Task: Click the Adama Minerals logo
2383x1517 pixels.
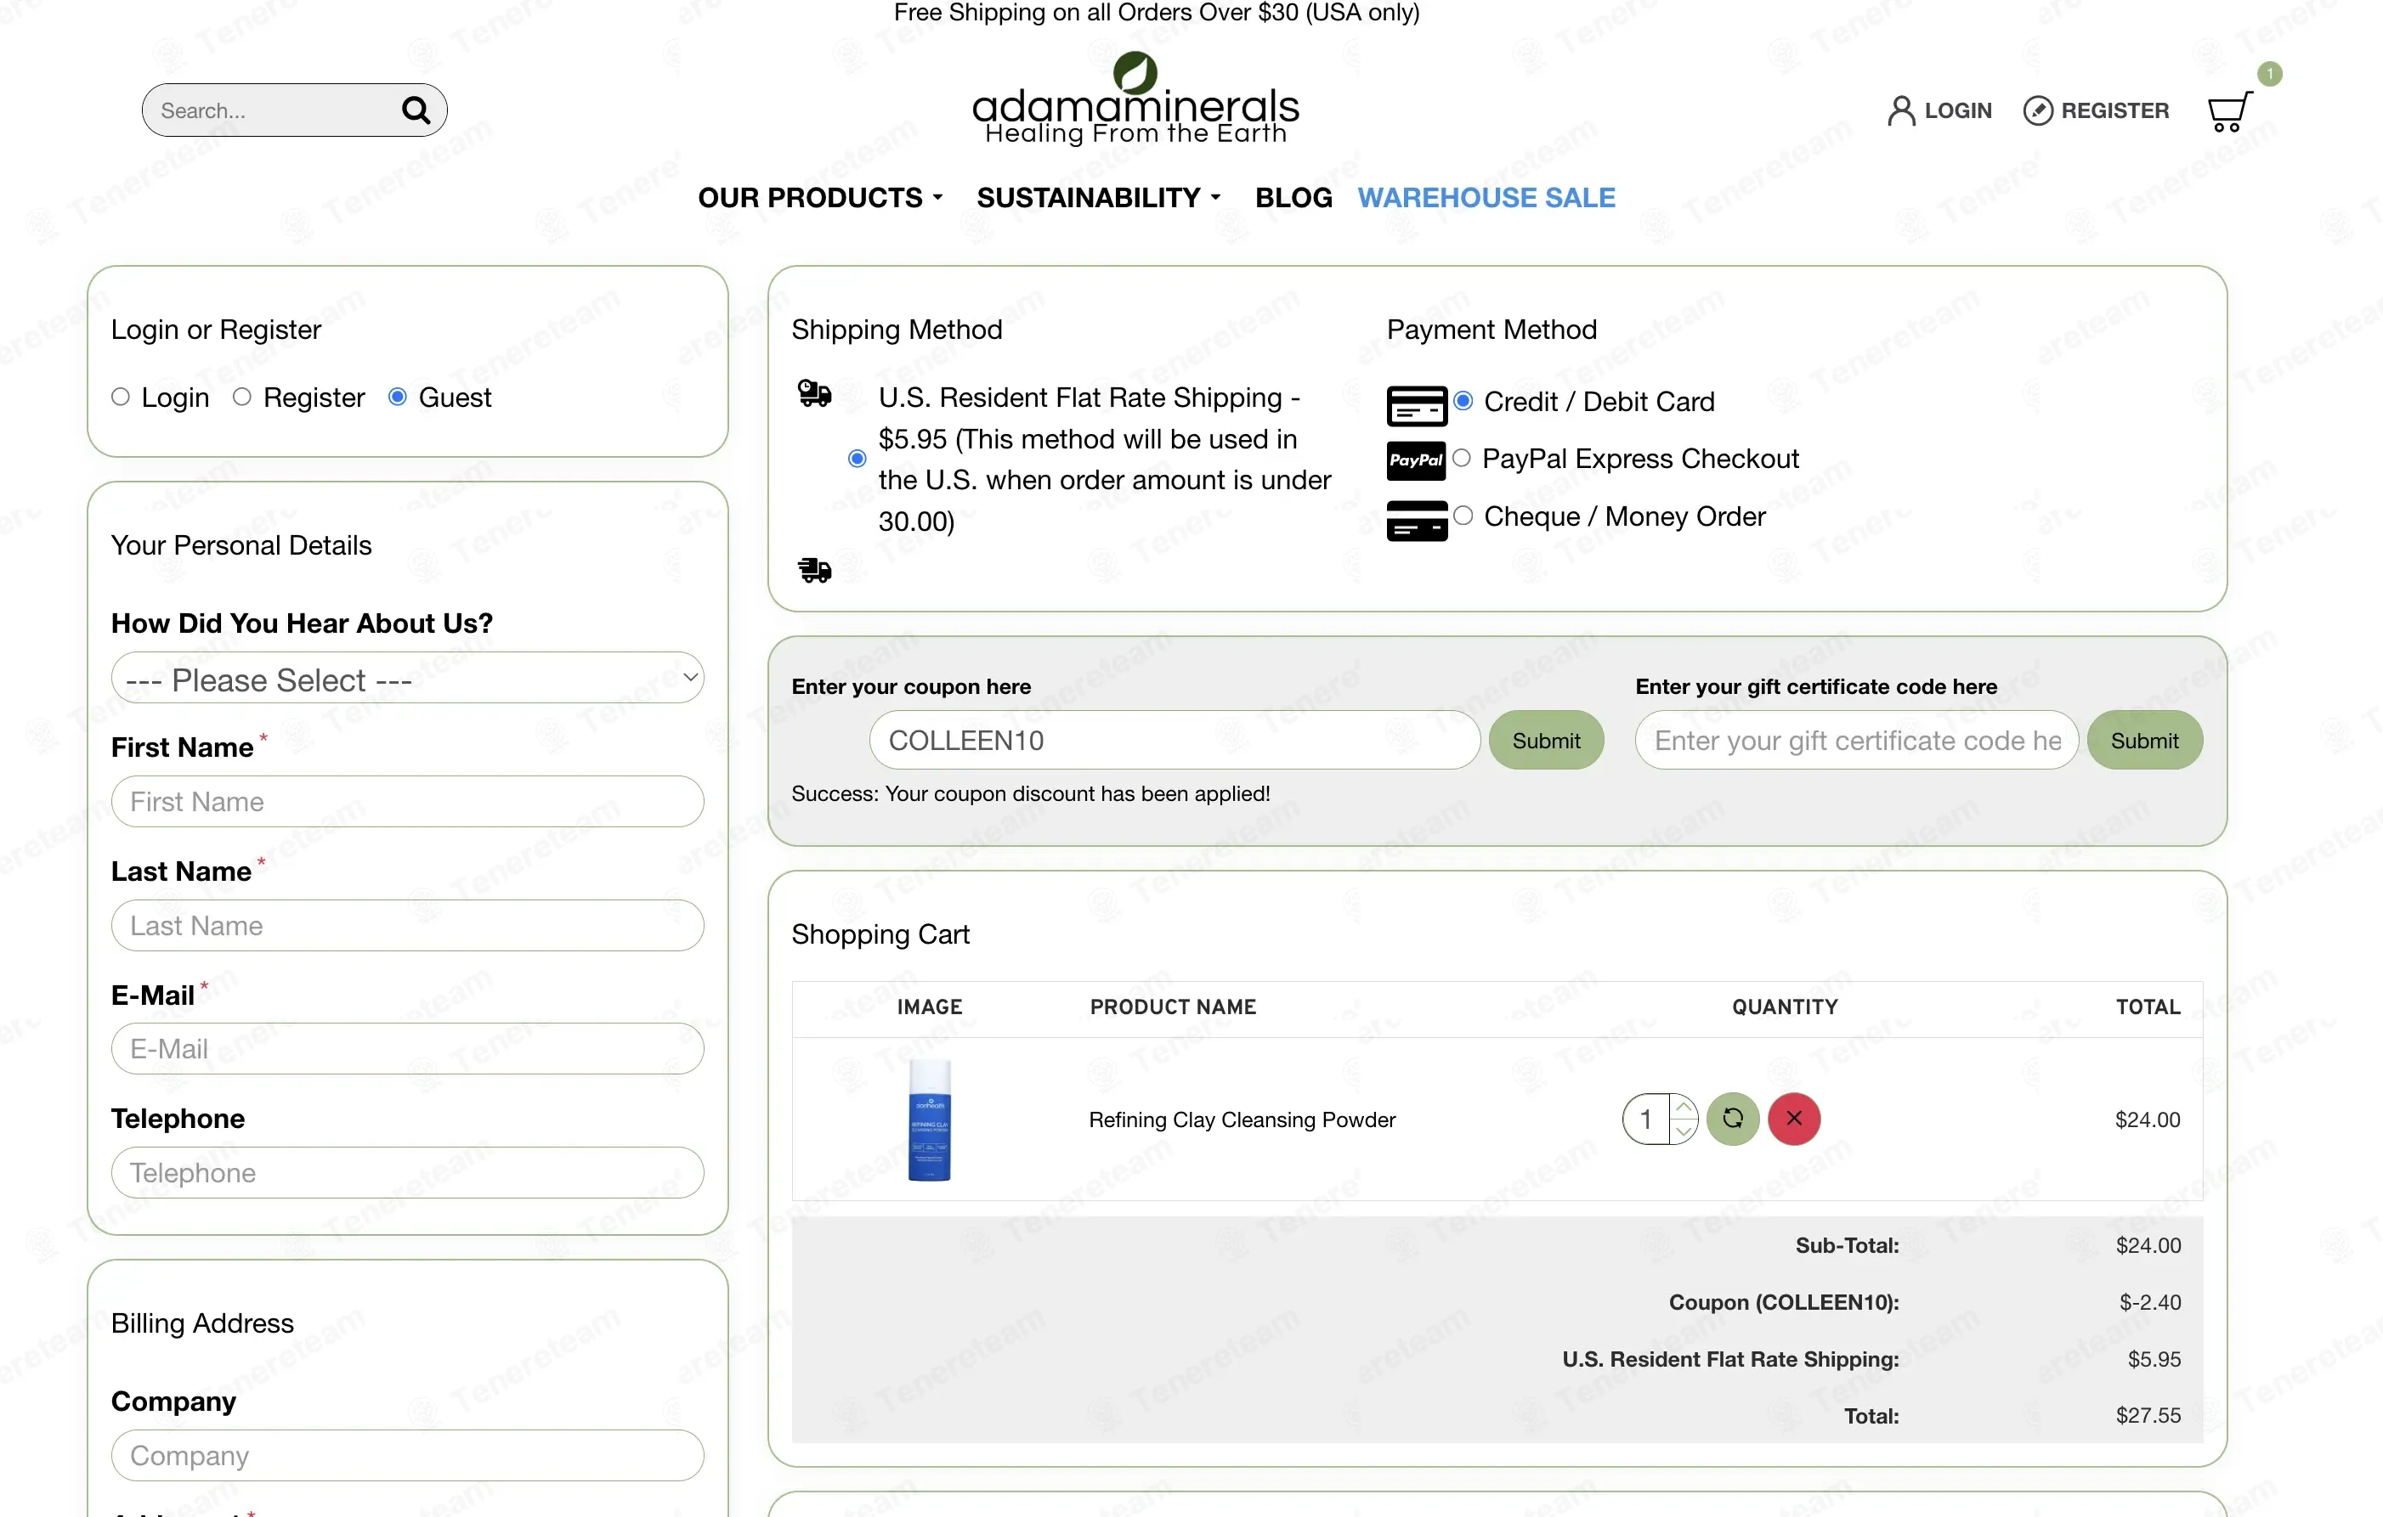Action: pyautogui.click(x=1136, y=99)
